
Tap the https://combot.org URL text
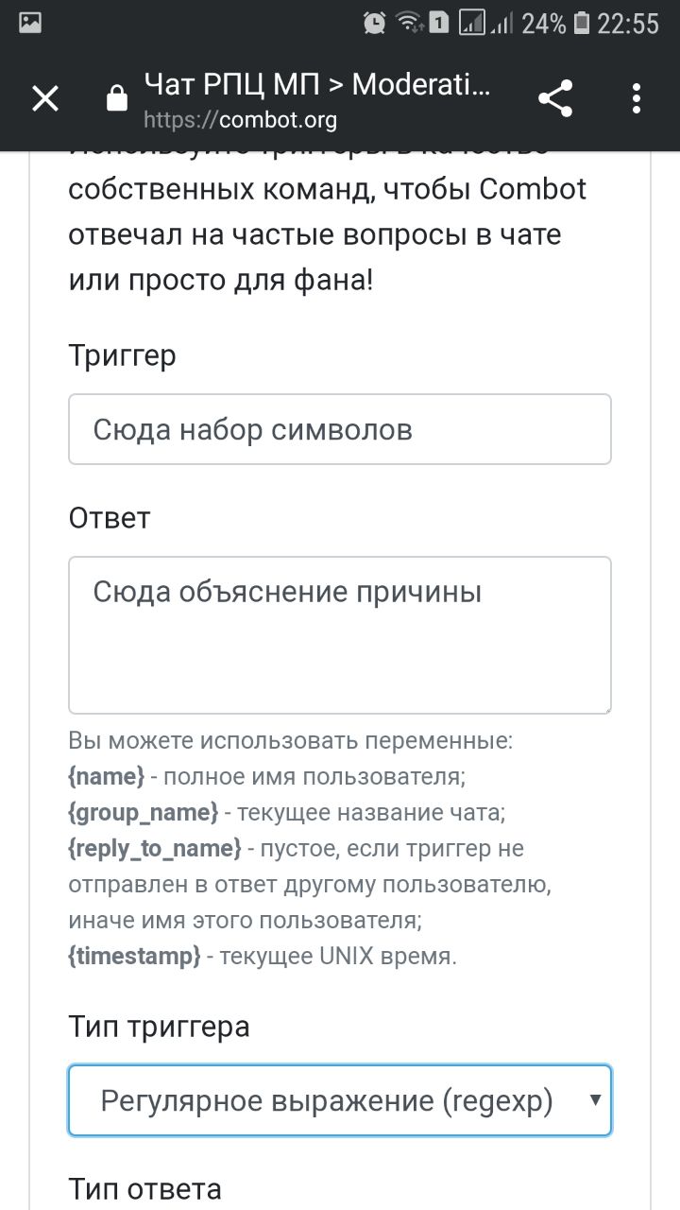[x=240, y=121]
